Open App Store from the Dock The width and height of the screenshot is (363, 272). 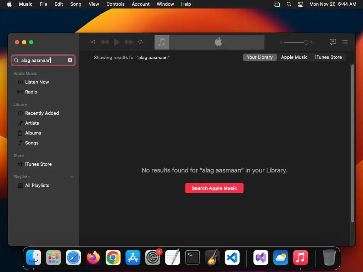point(133,257)
